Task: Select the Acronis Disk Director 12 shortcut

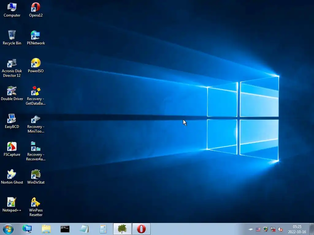Action: click(x=12, y=68)
